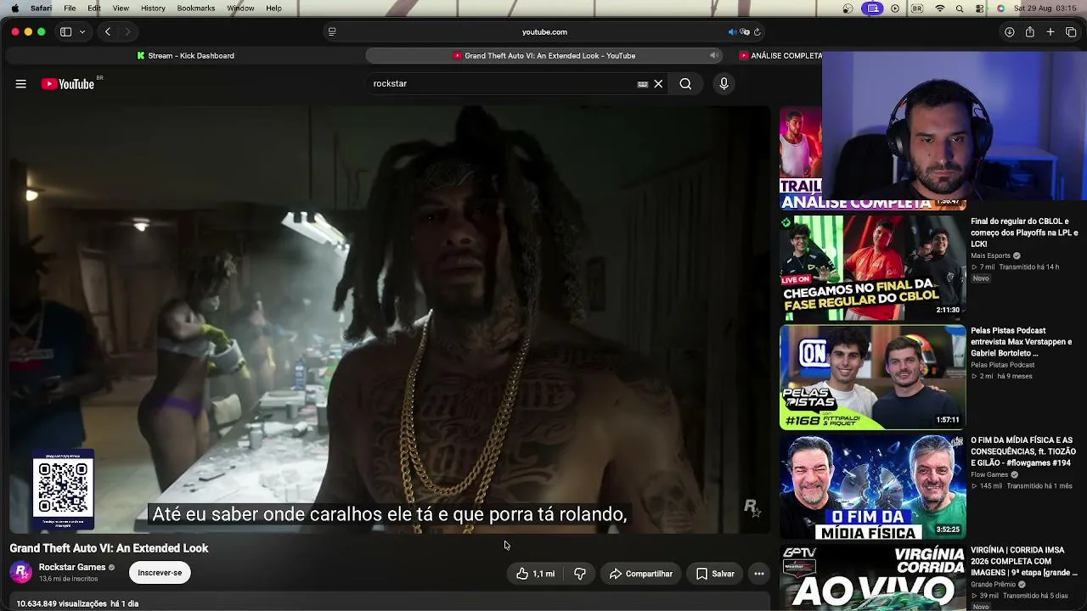Viewport: 1087px width, 611px height.
Task: Show the Safari tab overview
Action: (1071, 32)
